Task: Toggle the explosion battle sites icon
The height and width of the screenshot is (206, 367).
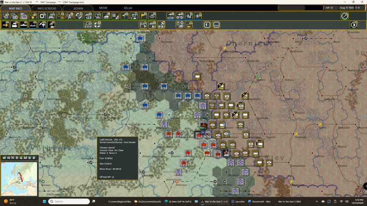Action: 152,16
